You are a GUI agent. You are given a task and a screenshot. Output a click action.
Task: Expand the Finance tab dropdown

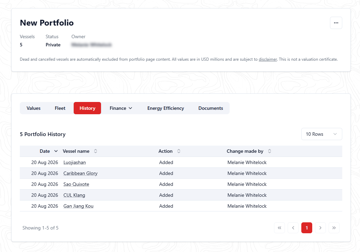[121, 108]
